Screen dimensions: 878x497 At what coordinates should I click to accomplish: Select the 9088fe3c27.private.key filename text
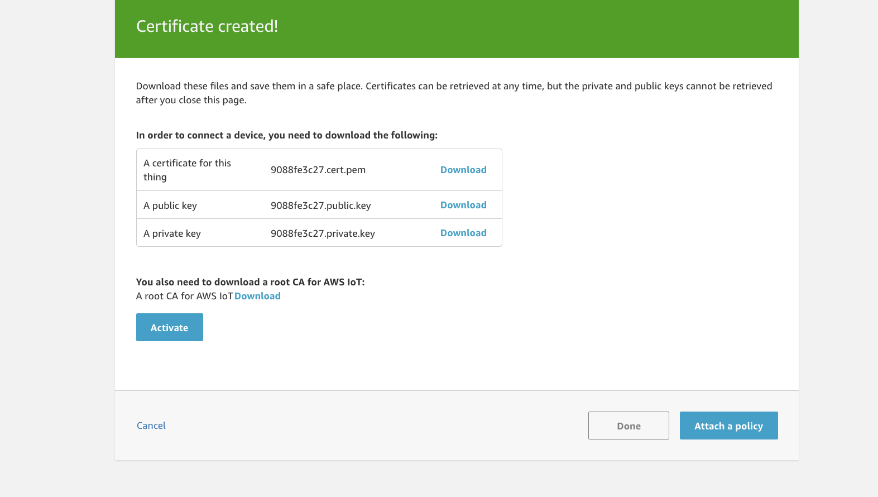coord(323,233)
